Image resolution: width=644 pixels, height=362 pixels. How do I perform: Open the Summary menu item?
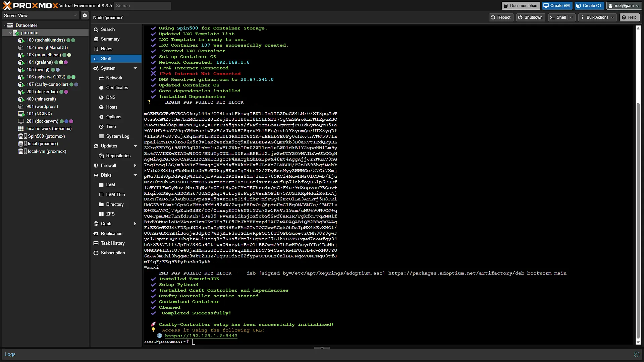point(116,39)
